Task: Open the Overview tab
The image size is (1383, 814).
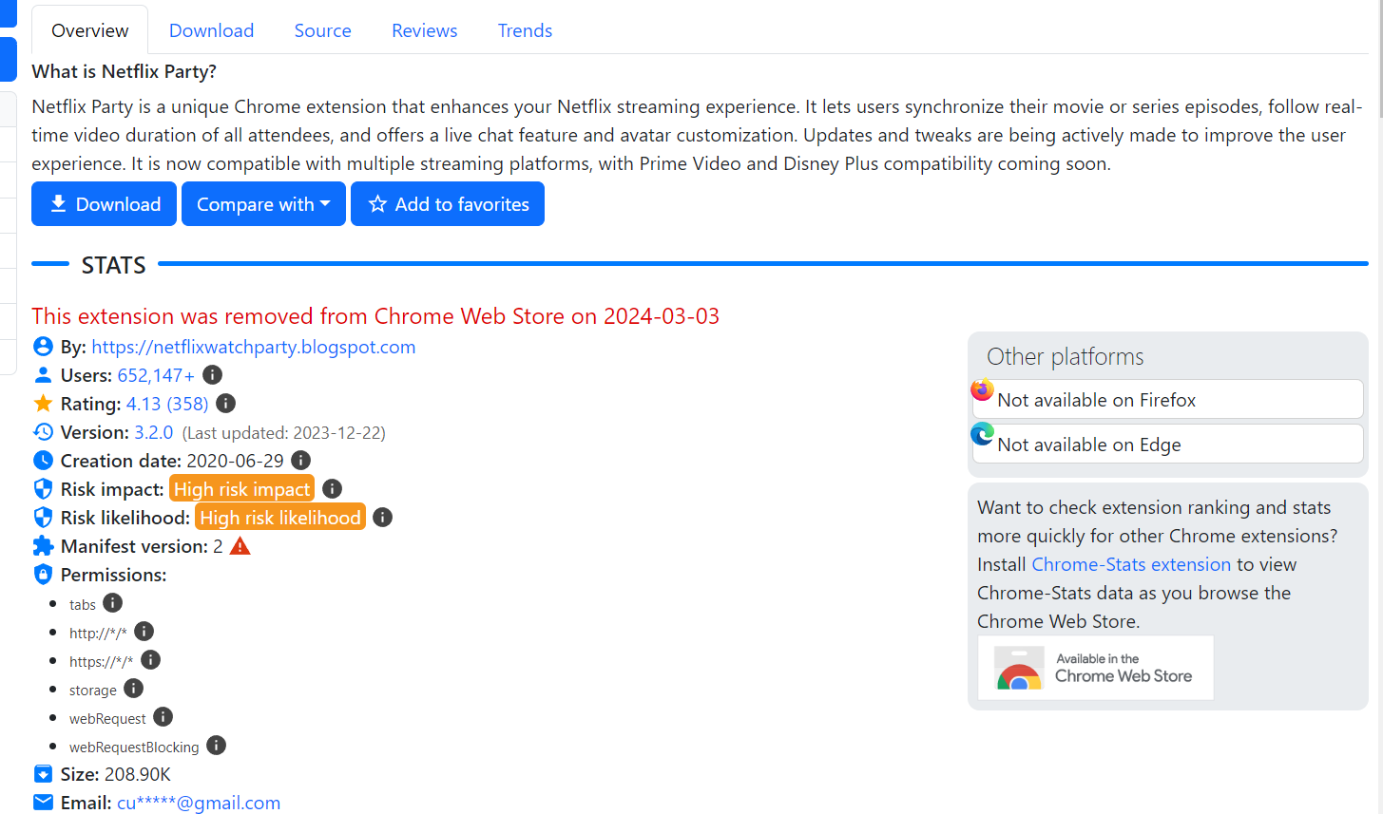Action: coord(90,30)
